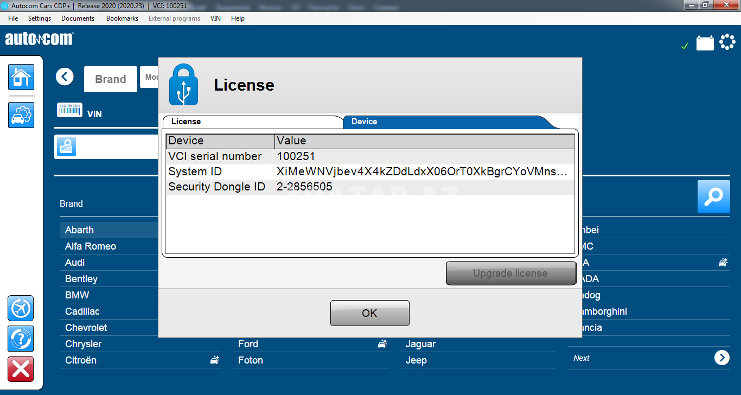Select Ford brand

(x=248, y=344)
